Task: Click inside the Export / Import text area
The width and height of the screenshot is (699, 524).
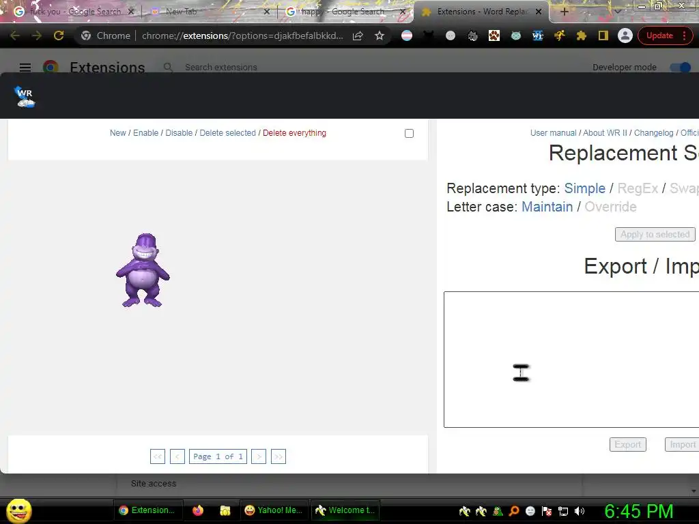Action: click(x=571, y=360)
